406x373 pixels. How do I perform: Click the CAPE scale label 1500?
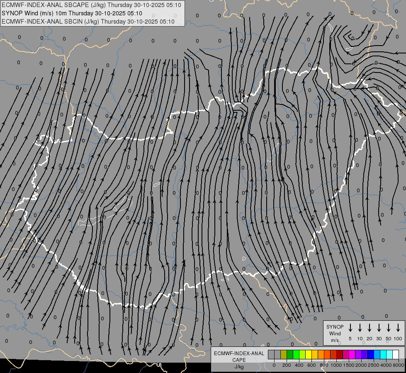click(x=349, y=365)
